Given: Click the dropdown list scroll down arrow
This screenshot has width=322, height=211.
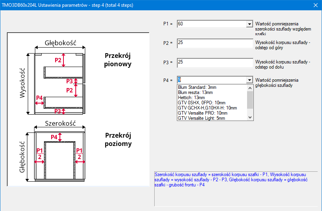Looking at the screenshot, I should point(250,117).
